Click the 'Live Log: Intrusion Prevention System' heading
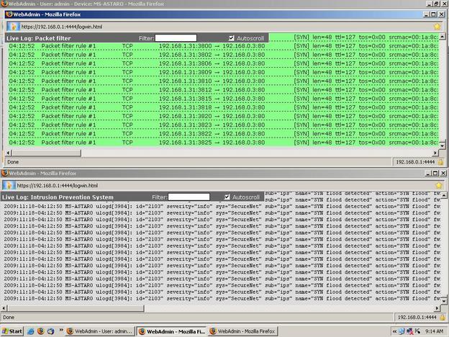This screenshot has height=337, width=449. point(58,197)
